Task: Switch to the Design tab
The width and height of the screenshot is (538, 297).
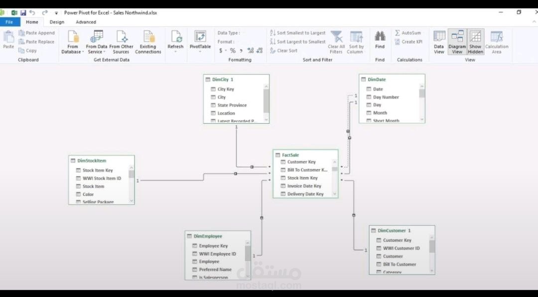Action: 57,22
